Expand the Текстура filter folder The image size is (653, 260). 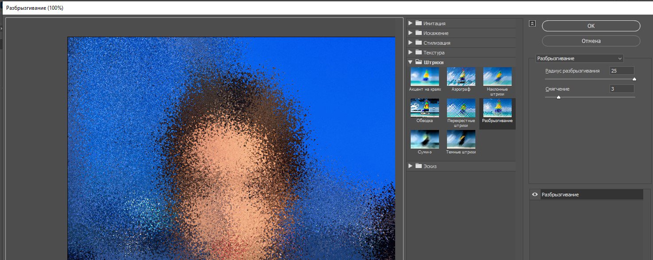point(410,52)
